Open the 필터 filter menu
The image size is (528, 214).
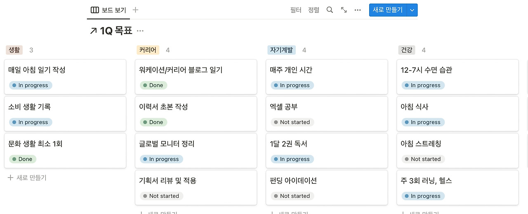(x=296, y=10)
